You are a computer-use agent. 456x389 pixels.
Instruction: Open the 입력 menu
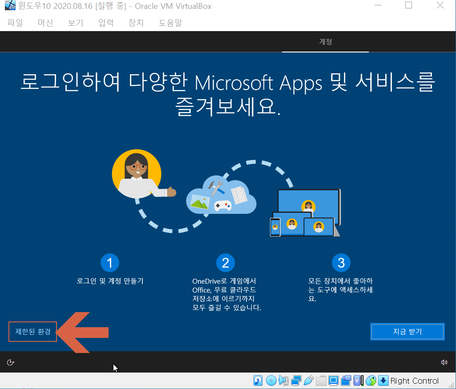[106, 23]
